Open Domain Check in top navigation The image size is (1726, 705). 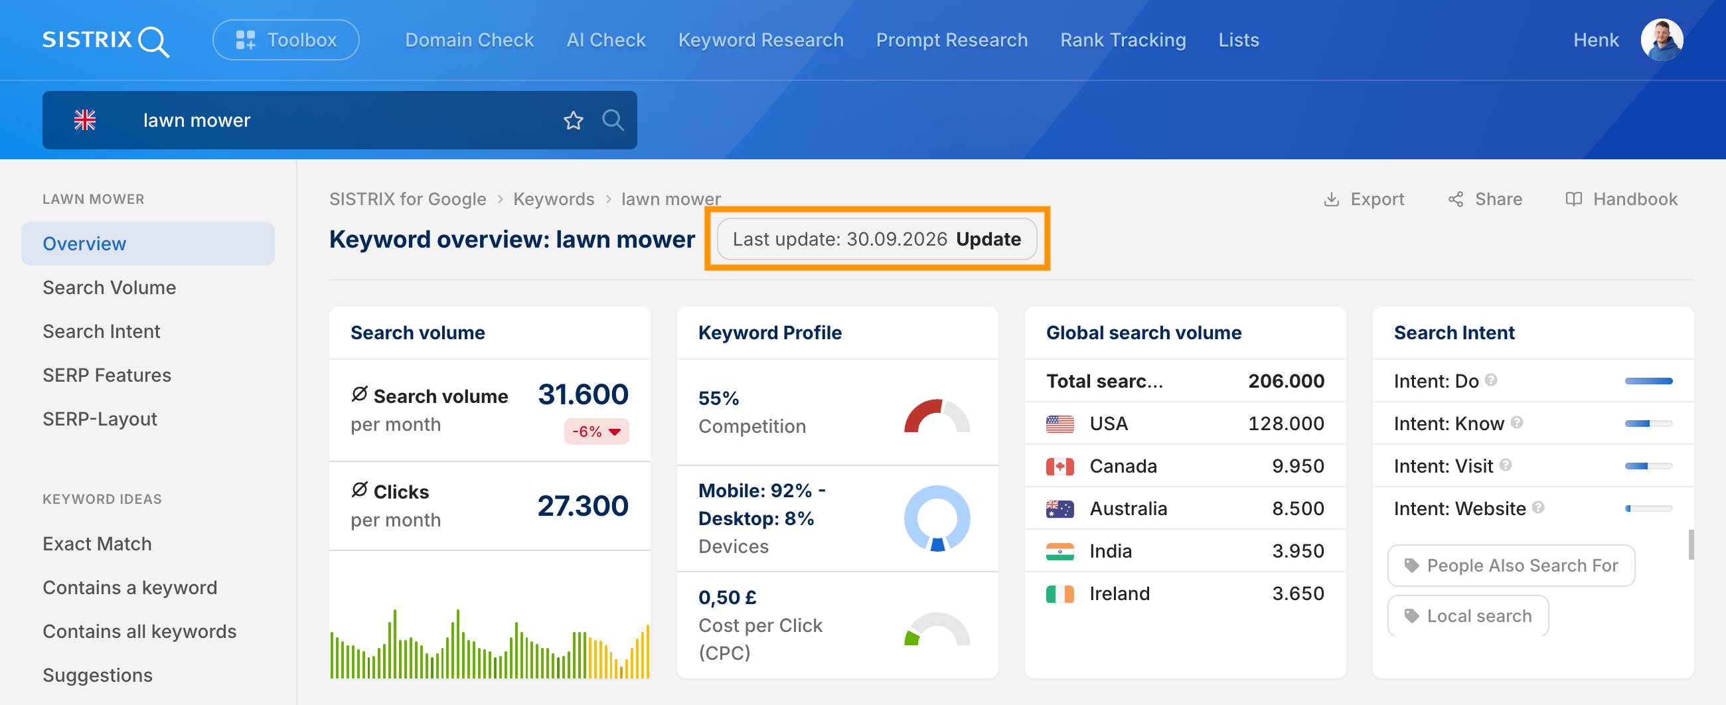470,40
